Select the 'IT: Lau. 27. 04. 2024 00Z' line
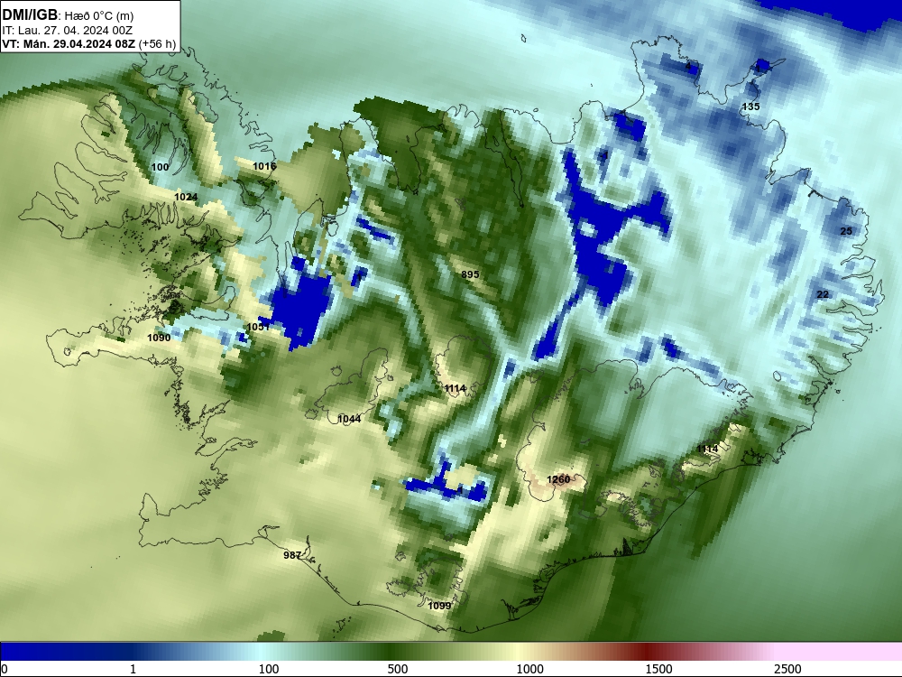 (x=68, y=31)
